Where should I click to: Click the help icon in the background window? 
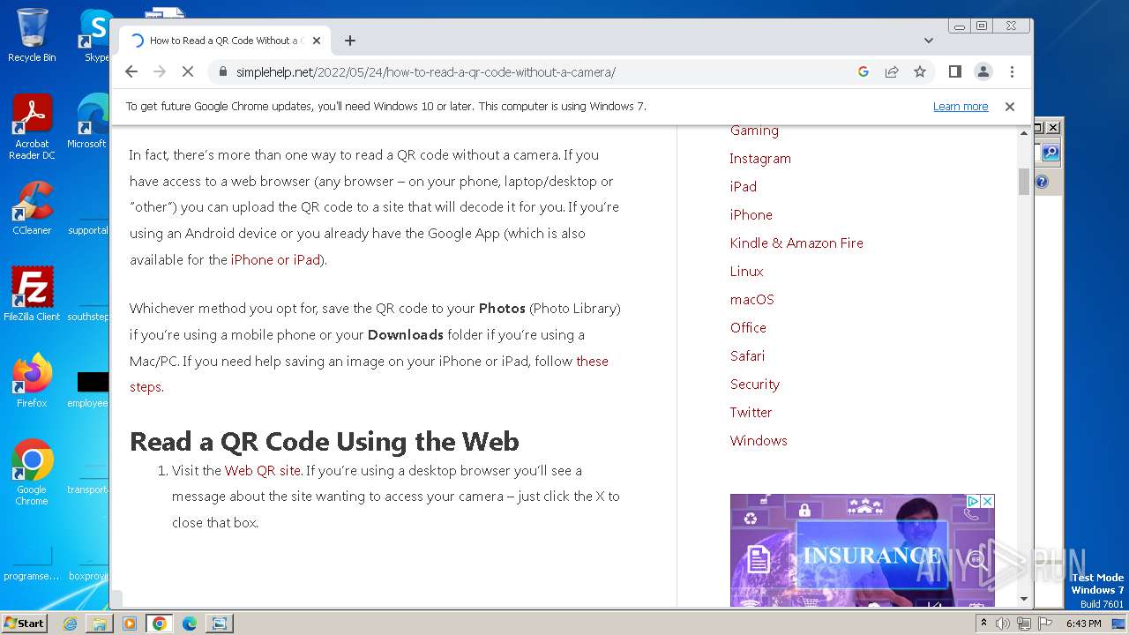tap(1042, 182)
